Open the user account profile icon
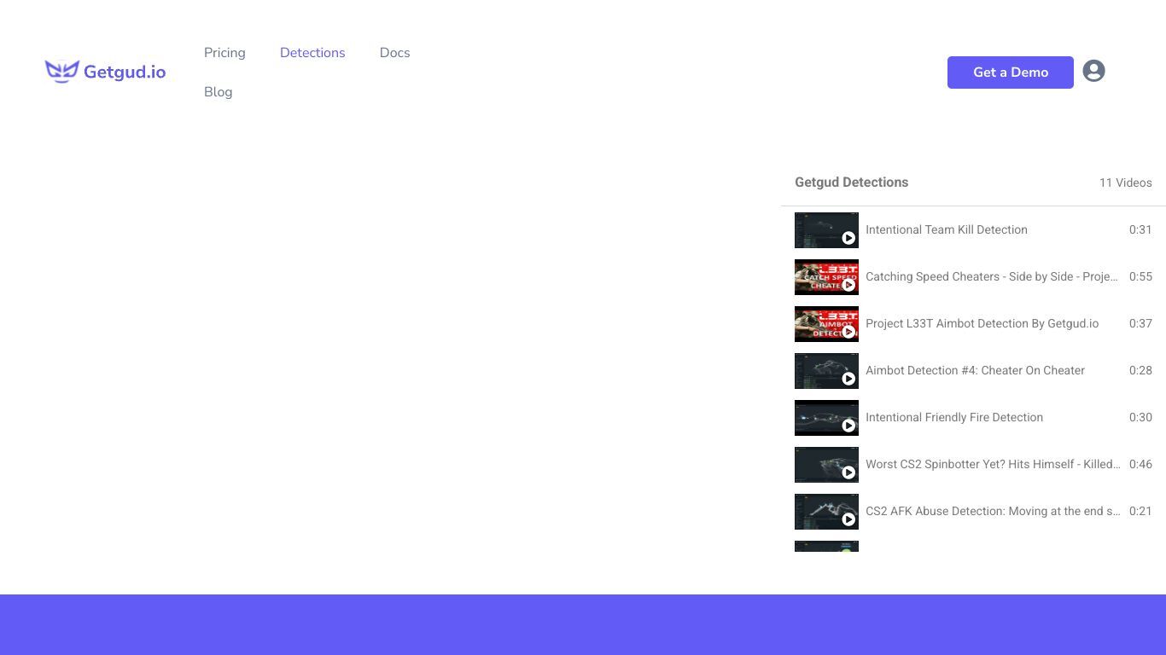 tap(1093, 71)
